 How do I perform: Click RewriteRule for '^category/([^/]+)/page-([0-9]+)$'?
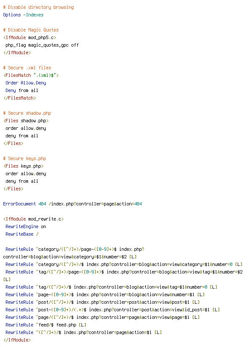[73, 253]
